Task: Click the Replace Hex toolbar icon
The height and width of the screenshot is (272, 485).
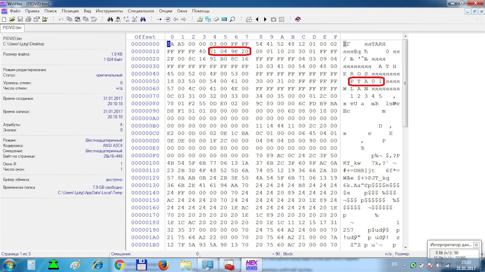Action: (134, 19)
